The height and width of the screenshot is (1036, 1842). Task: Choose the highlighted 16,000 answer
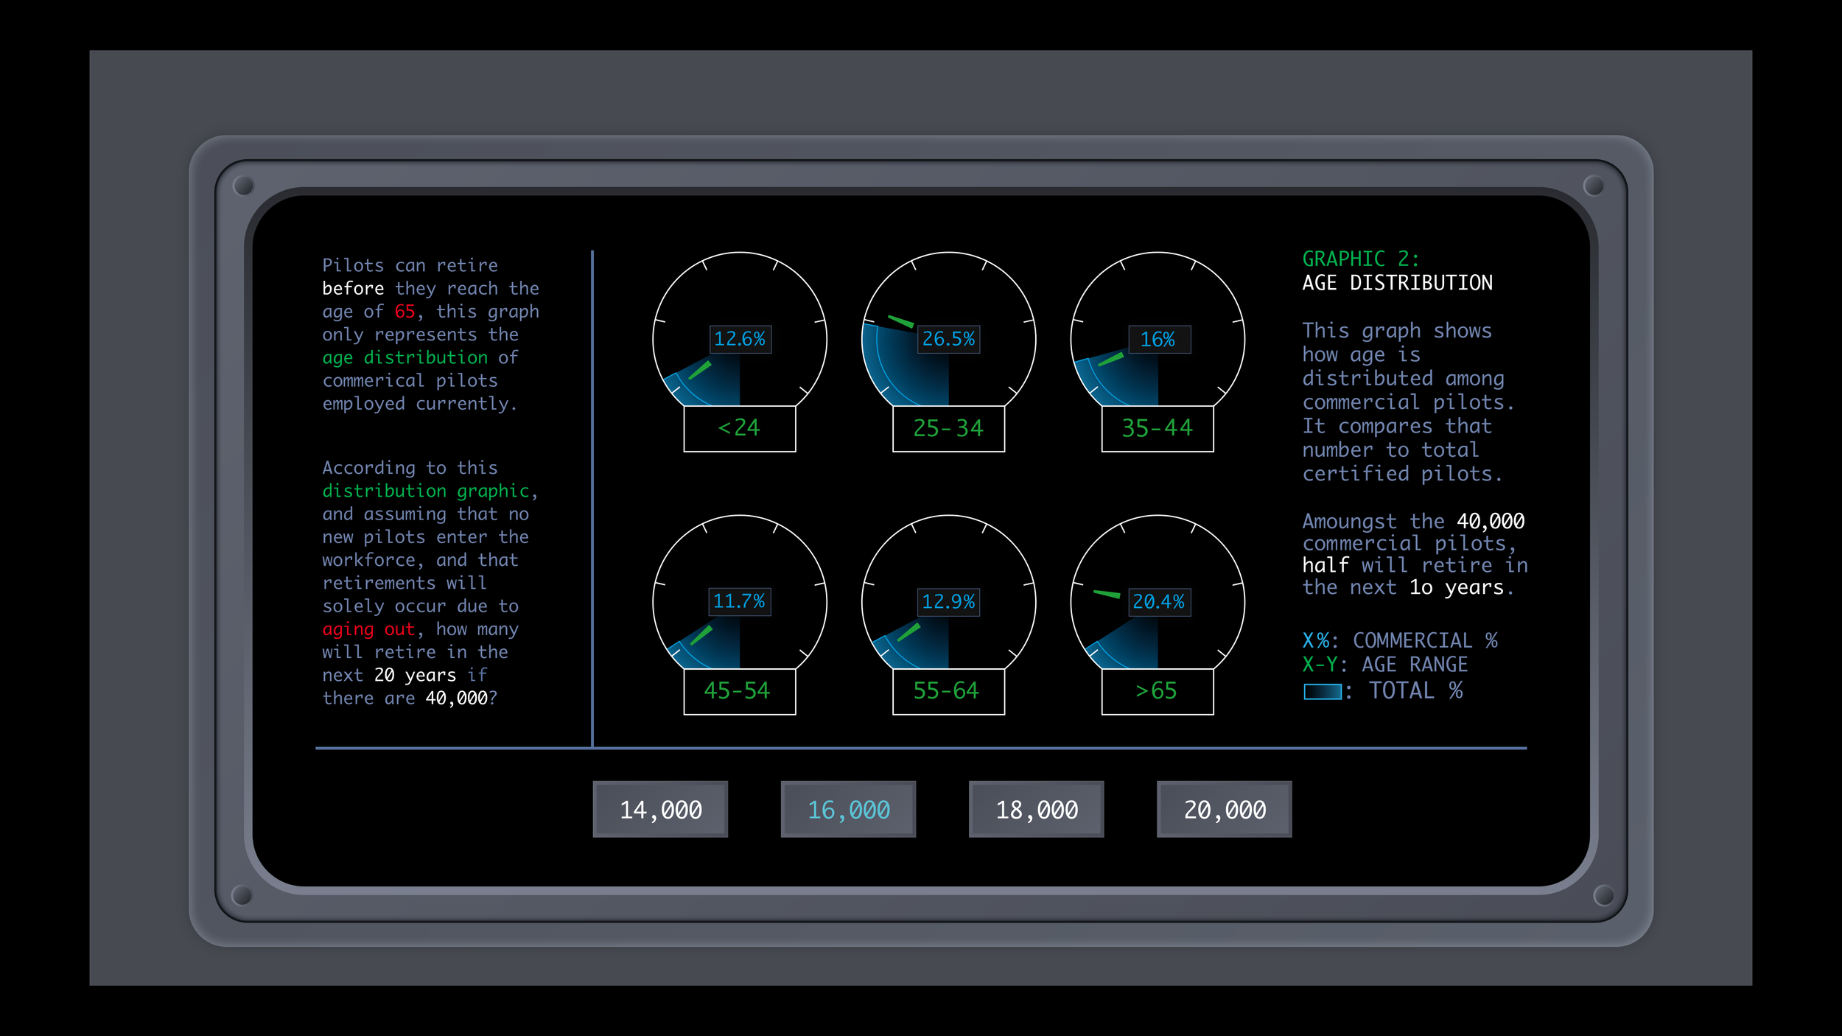(848, 809)
